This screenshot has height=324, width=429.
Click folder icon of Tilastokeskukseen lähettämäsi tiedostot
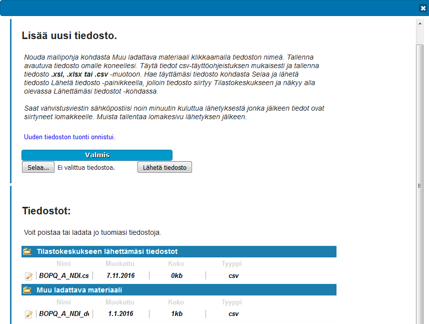pos(27,251)
